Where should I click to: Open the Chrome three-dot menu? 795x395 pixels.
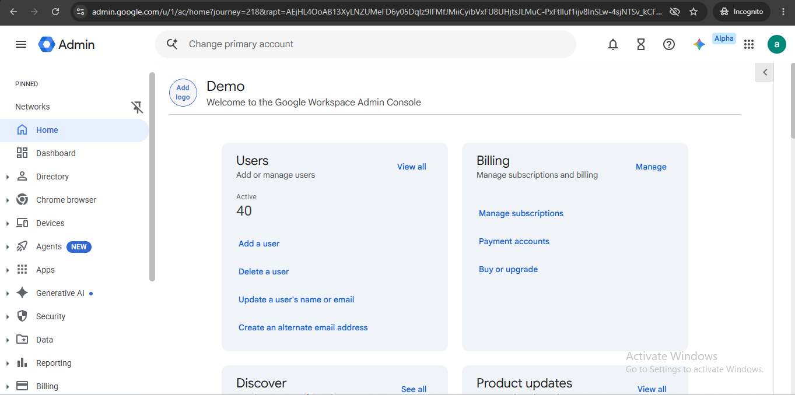point(782,12)
